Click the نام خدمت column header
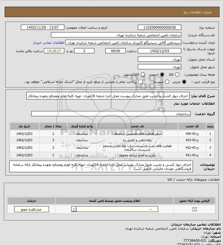 point(137,126)
